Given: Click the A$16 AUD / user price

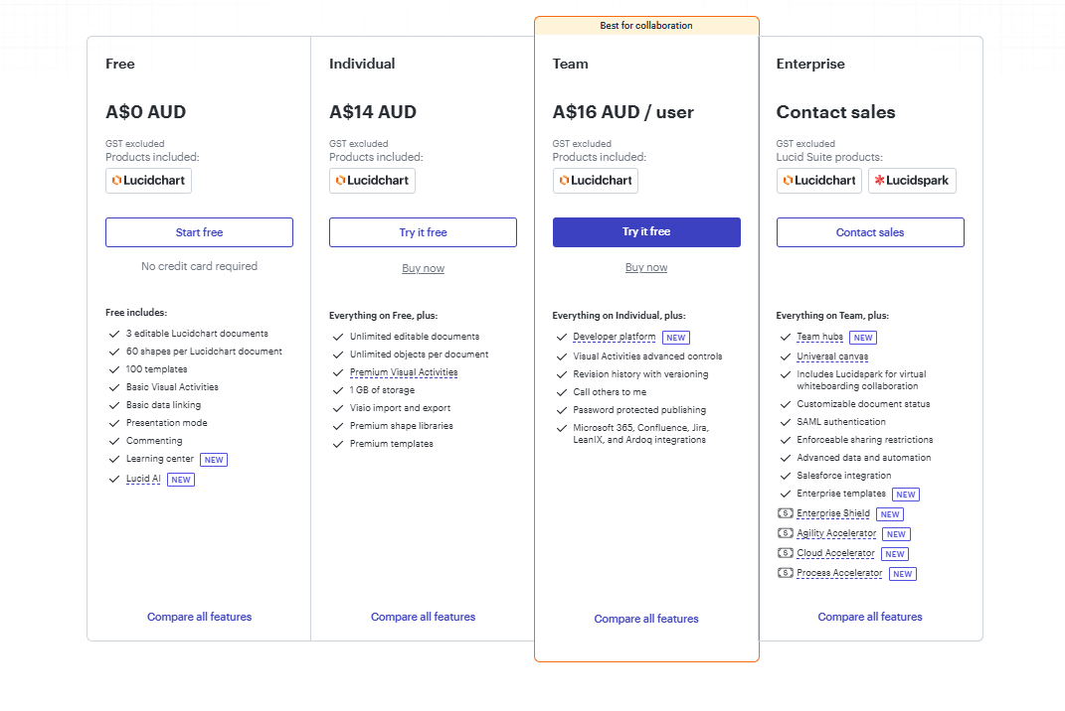Looking at the screenshot, I should pyautogui.click(x=622, y=112).
